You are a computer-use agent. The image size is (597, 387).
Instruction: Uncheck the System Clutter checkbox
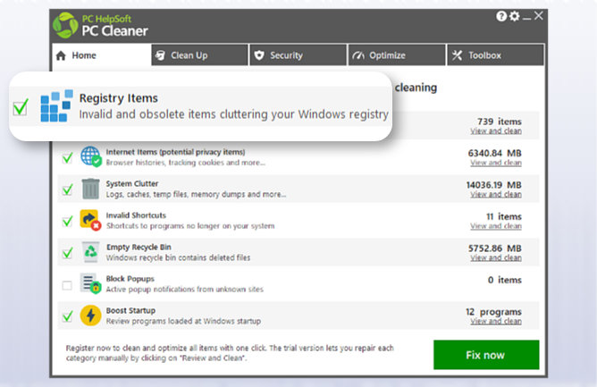click(67, 189)
